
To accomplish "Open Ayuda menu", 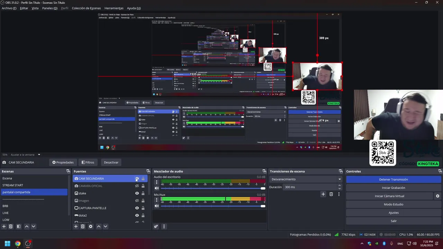I will 134,8.
